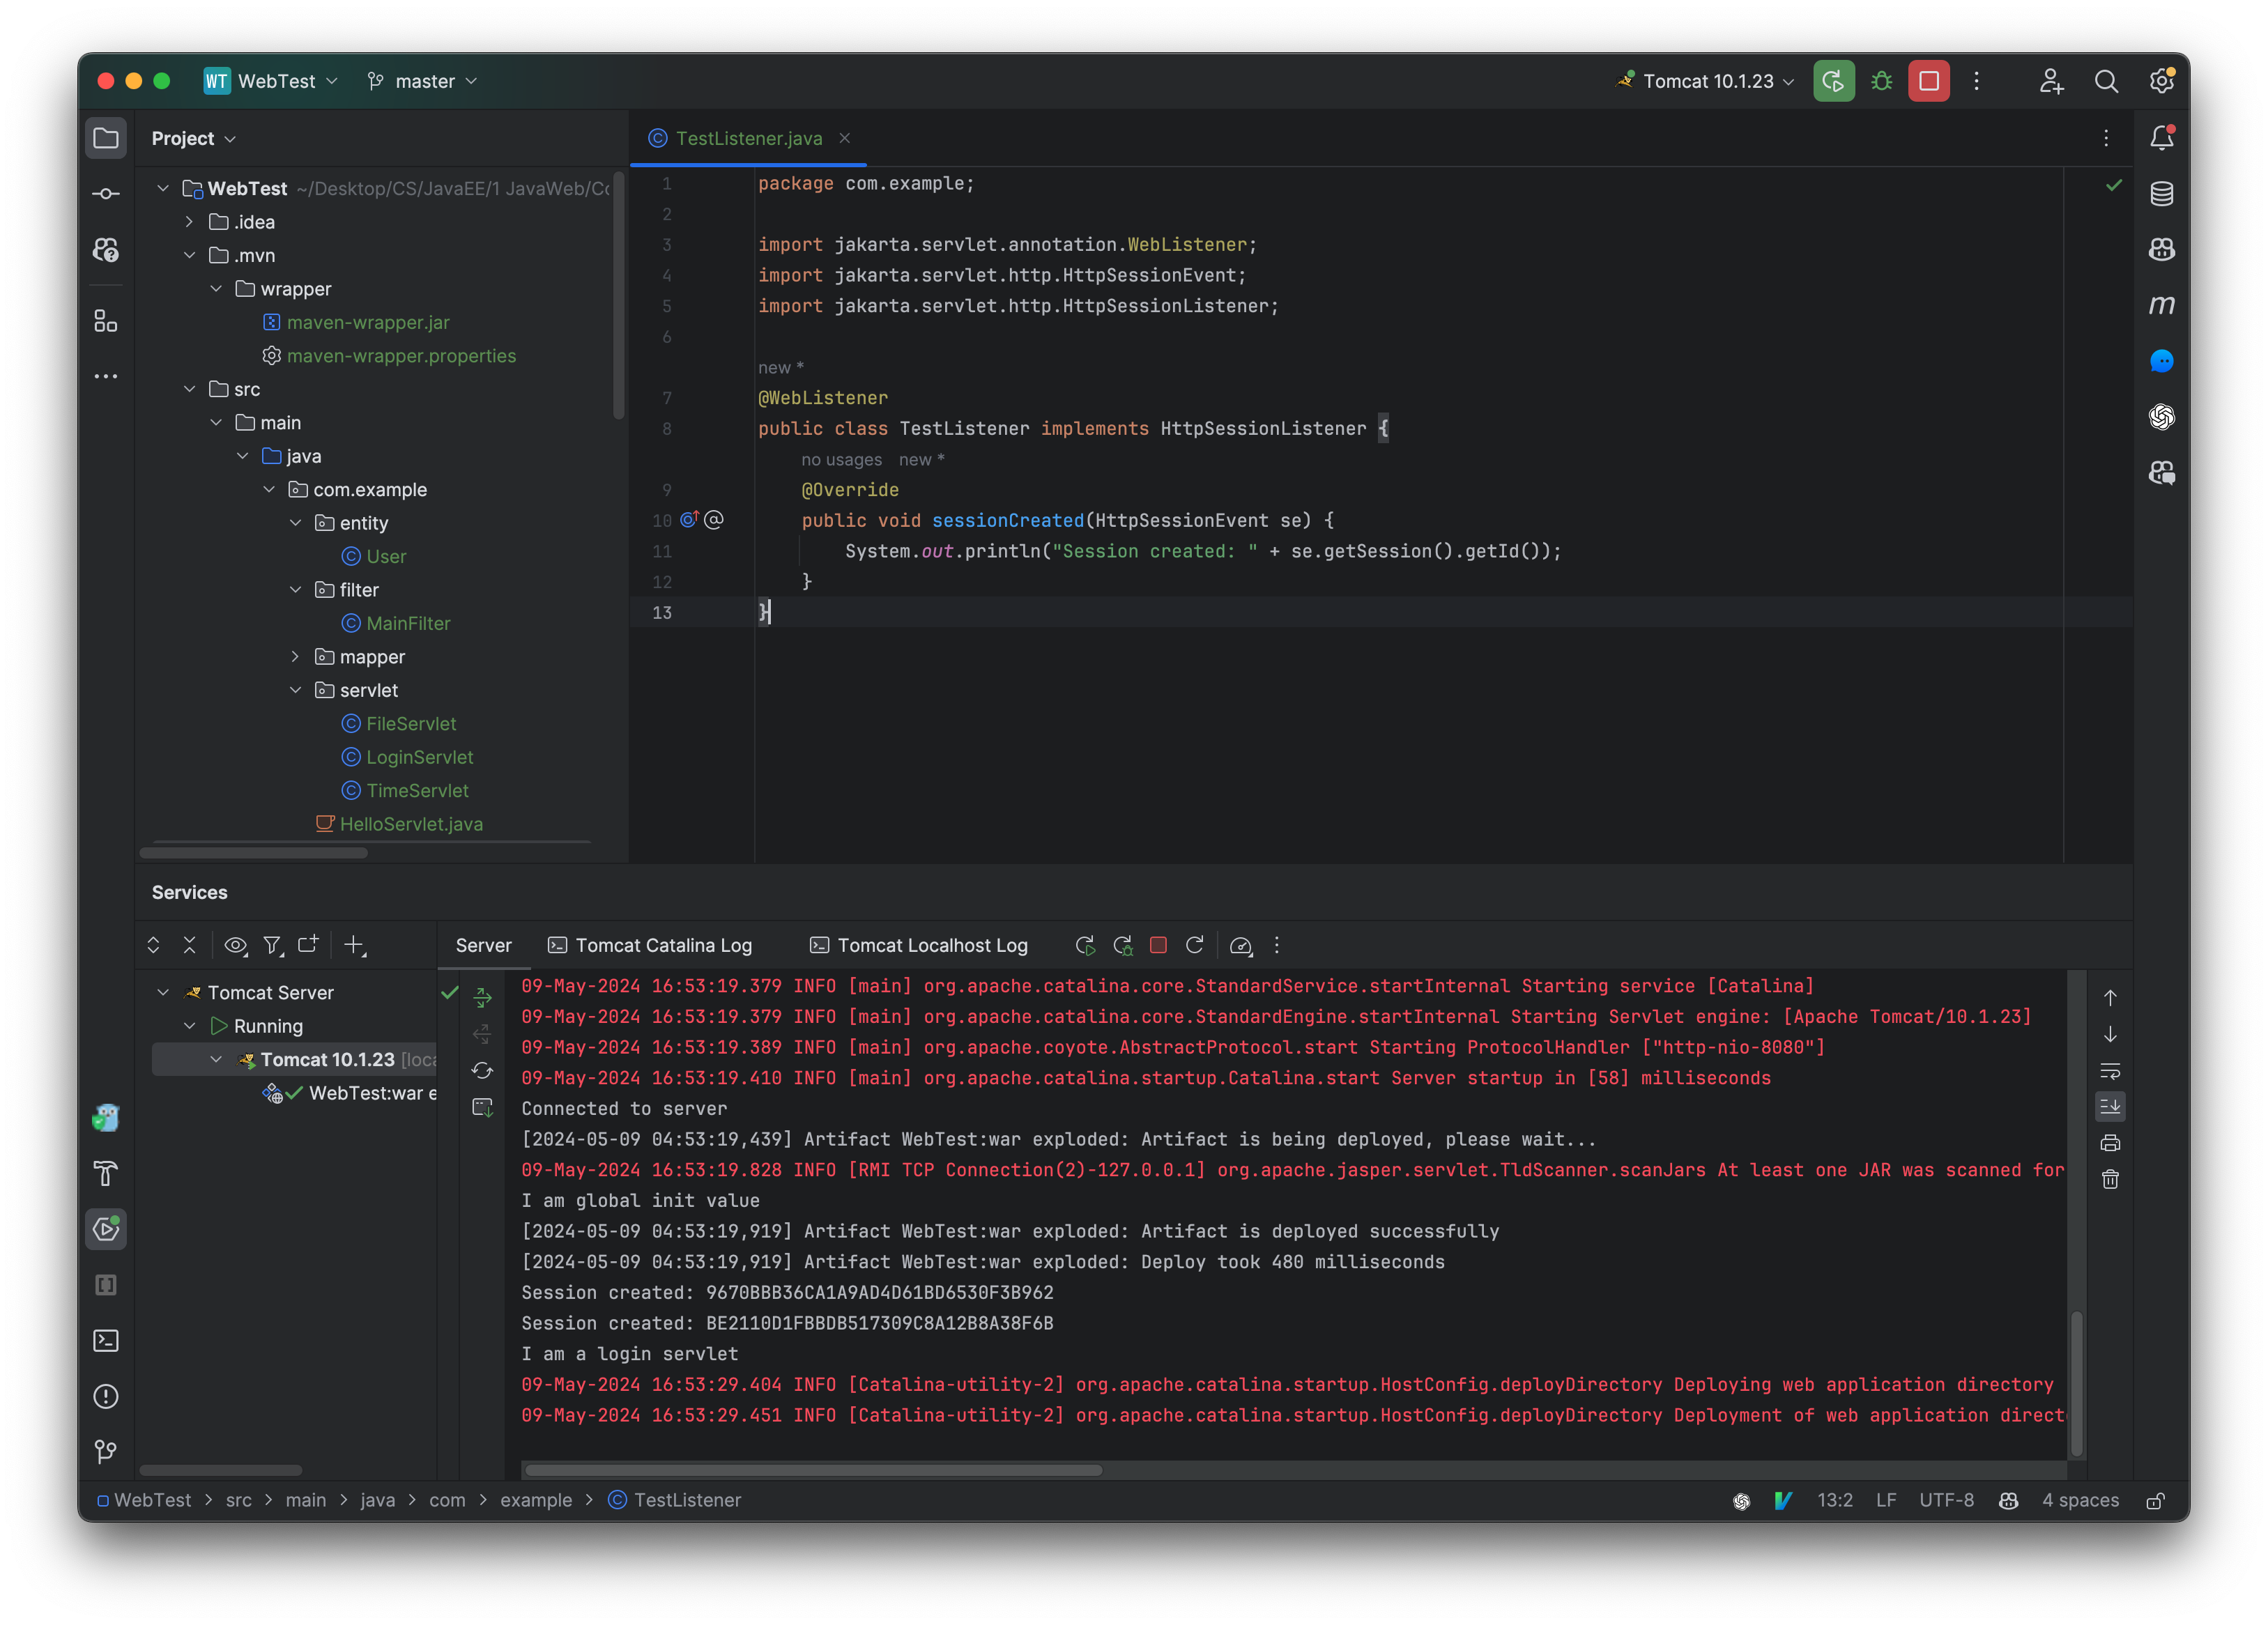The width and height of the screenshot is (2268, 1625).
Task: Expand the mapper package in Project tree
Action: (x=295, y=657)
